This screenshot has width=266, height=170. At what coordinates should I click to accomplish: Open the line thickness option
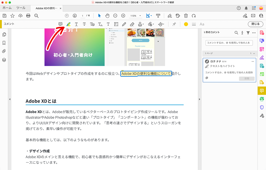pos(194,24)
